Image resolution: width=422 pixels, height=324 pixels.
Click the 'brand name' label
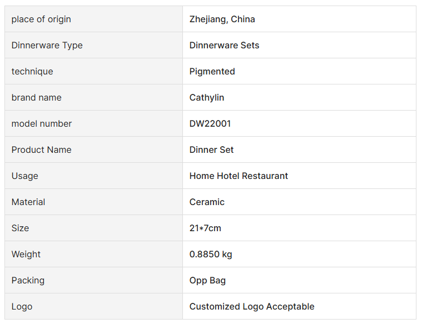pyautogui.click(x=36, y=98)
